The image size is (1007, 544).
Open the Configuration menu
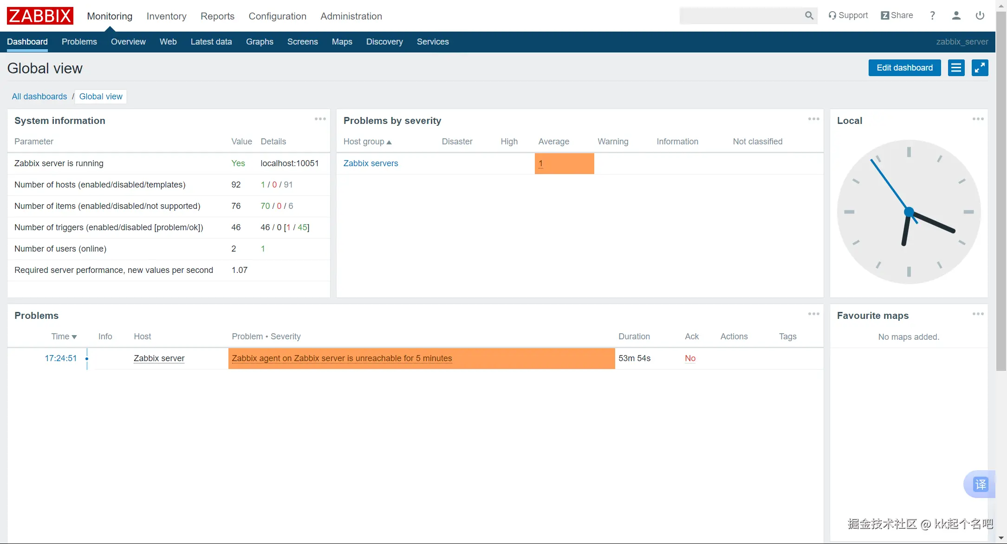coord(277,16)
